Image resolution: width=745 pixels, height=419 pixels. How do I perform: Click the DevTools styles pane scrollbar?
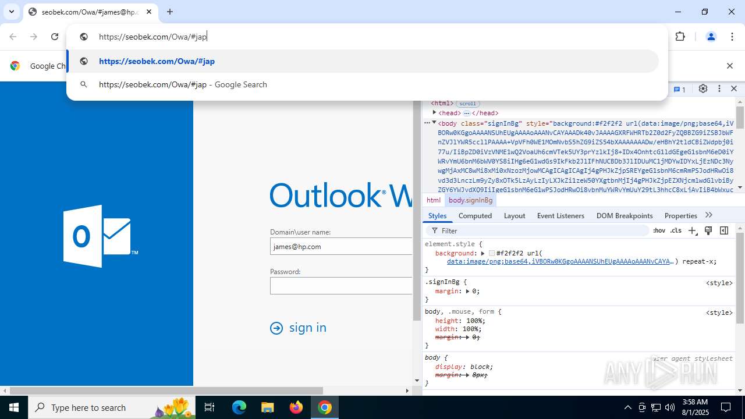point(740,278)
